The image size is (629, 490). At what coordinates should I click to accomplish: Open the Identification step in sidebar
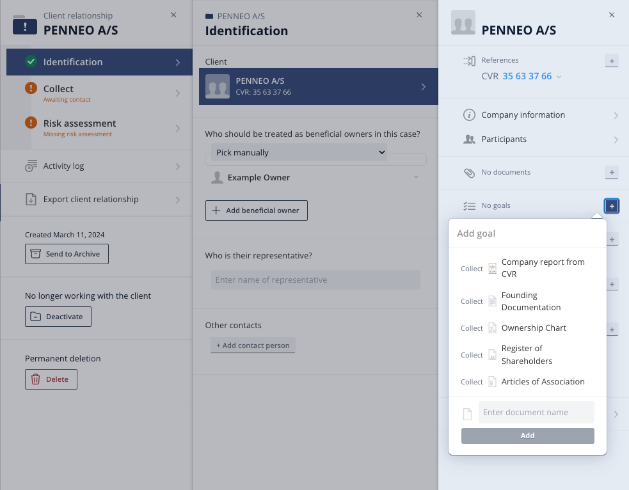[99, 62]
